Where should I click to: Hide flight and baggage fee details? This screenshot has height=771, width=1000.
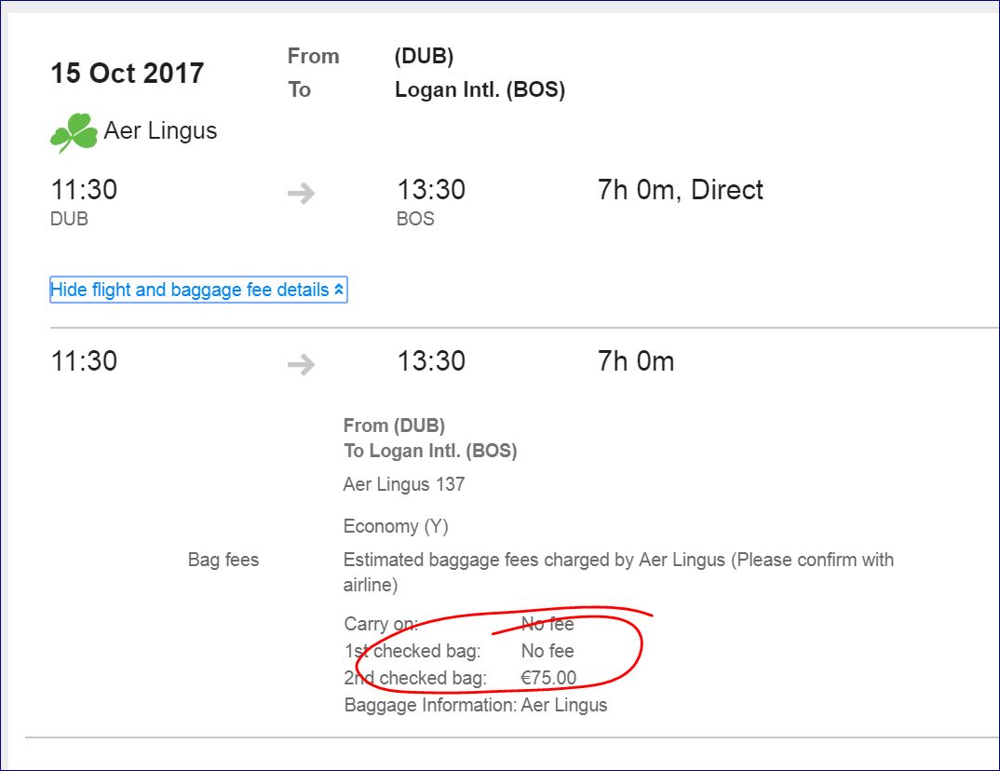click(190, 290)
